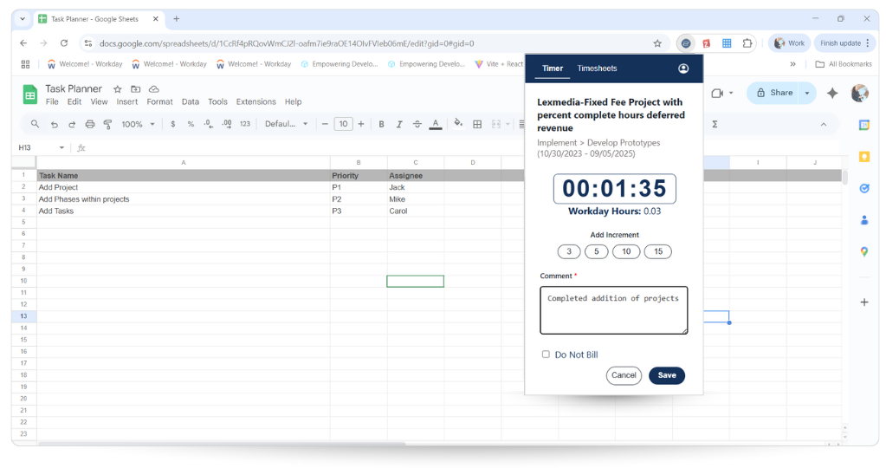Show more bookmarks chevron
The image size is (886, 468).
point(792,64)
